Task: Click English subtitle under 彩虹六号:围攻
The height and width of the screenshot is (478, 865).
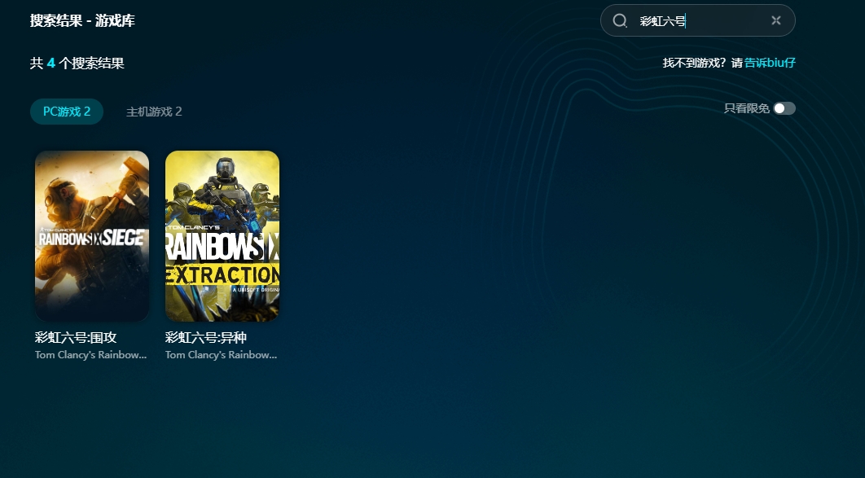Action: point(91,355)
